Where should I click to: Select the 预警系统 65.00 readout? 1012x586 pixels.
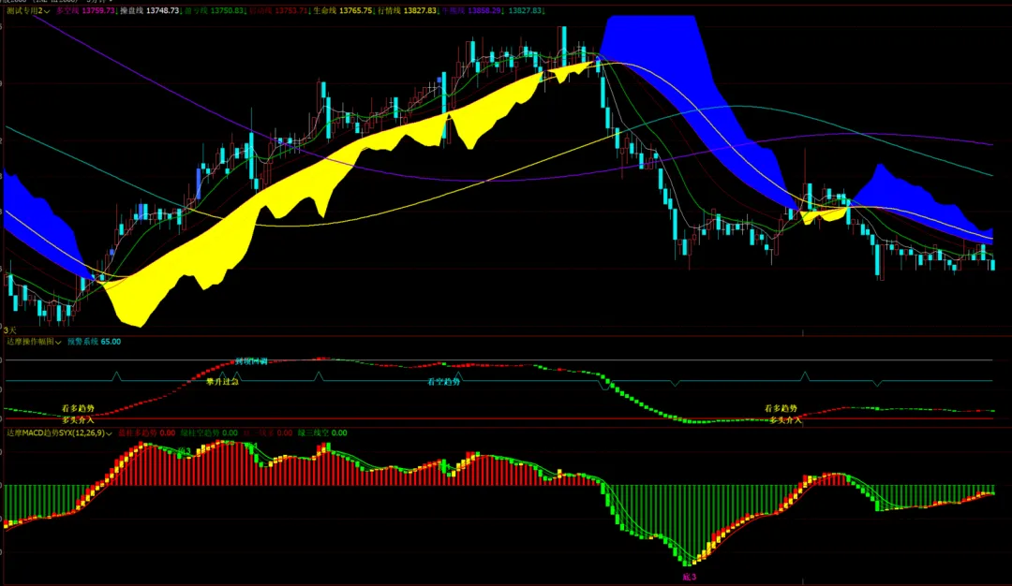pos(95,342)
